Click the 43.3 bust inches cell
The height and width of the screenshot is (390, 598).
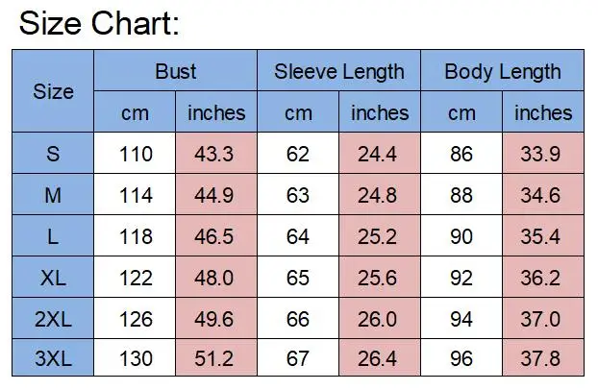pos(216,154)
